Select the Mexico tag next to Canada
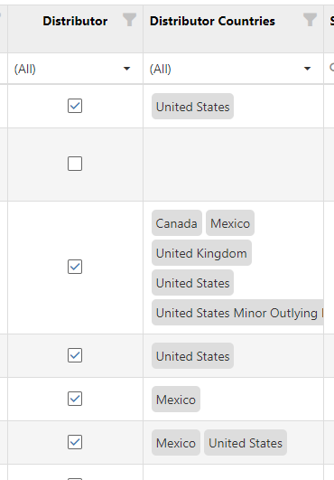The width and height of the screenshot is (334, 480). [230, 223]
